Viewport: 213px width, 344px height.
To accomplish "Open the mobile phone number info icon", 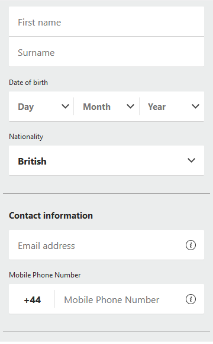I will tap(191, 299).
